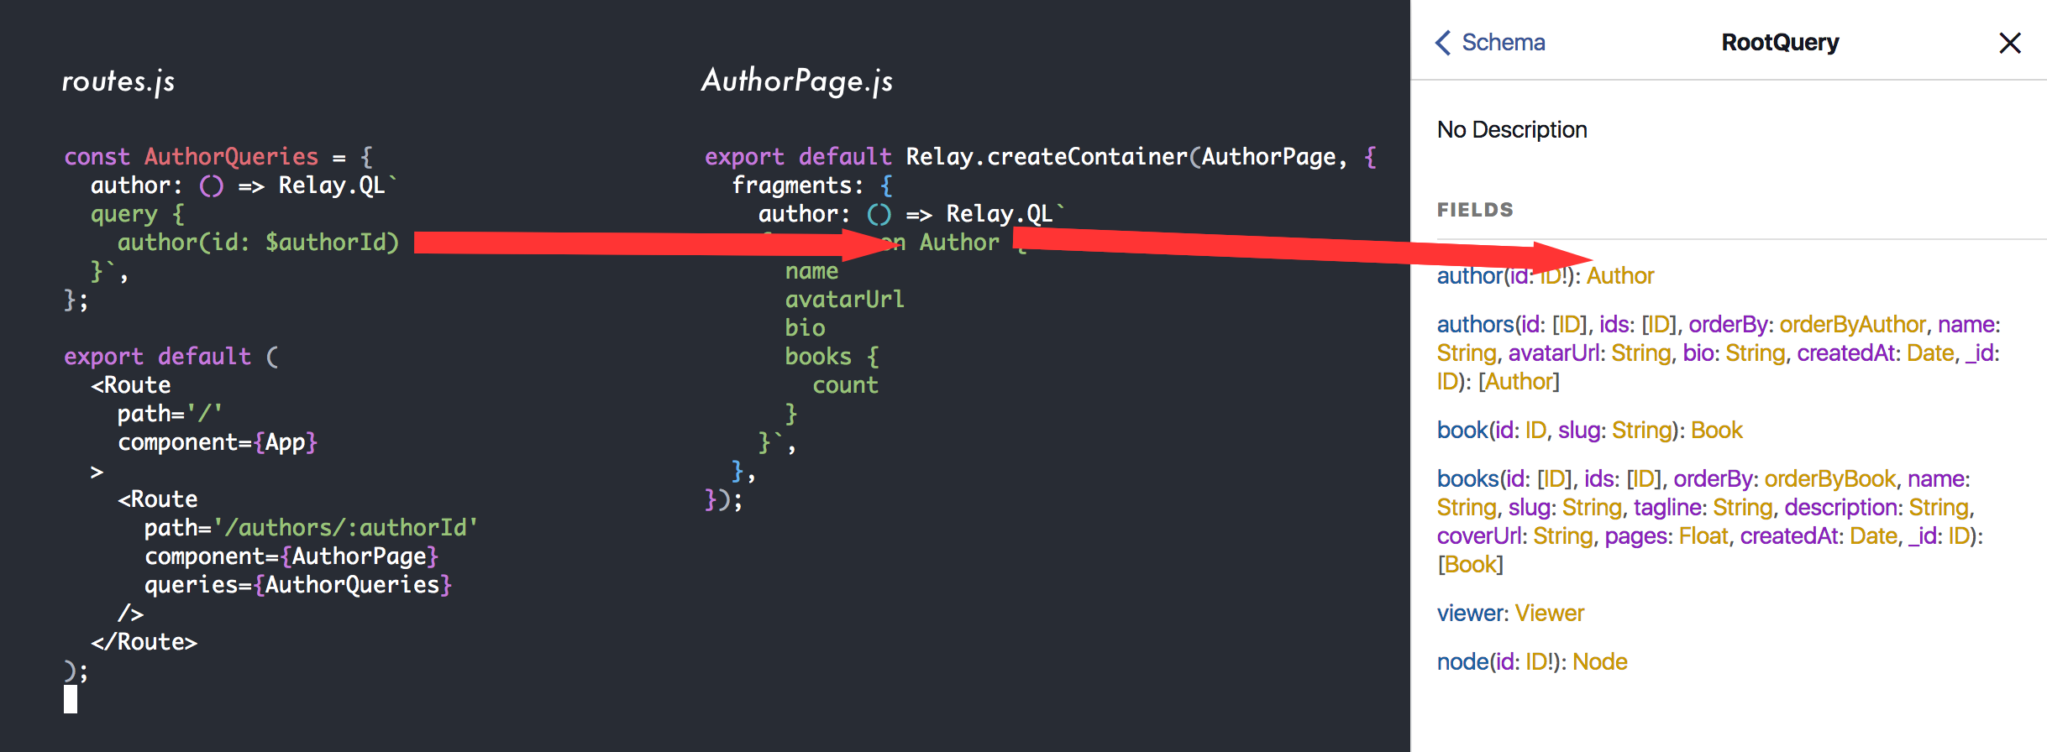Click the Float type of the pages argument
Viewport: 2047px width, 752px height.
click(x=1703, y=536)
